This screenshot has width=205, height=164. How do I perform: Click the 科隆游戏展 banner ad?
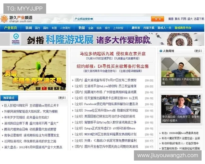pyautogui.click(x=102, y=39)
